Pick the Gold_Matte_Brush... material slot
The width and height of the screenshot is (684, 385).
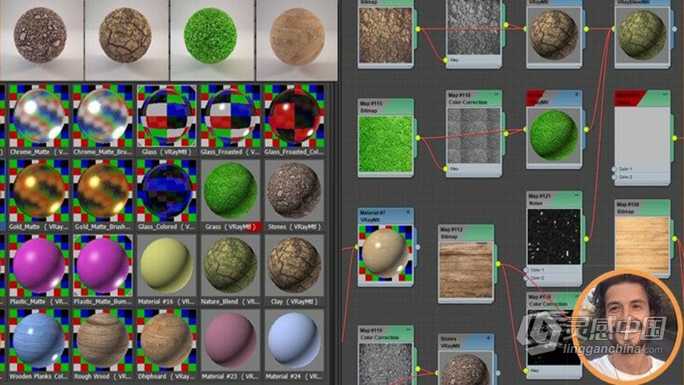(x=103, y=195)
